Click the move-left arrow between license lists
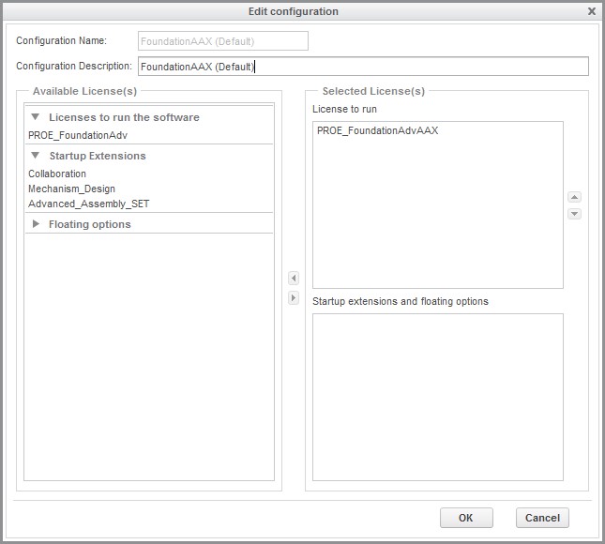 (x=294, y=278)
